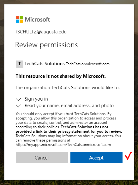138x185 pixels.
Task: Click the Review permissions heading
Action: pyautogui.click(x=46, y=45)
